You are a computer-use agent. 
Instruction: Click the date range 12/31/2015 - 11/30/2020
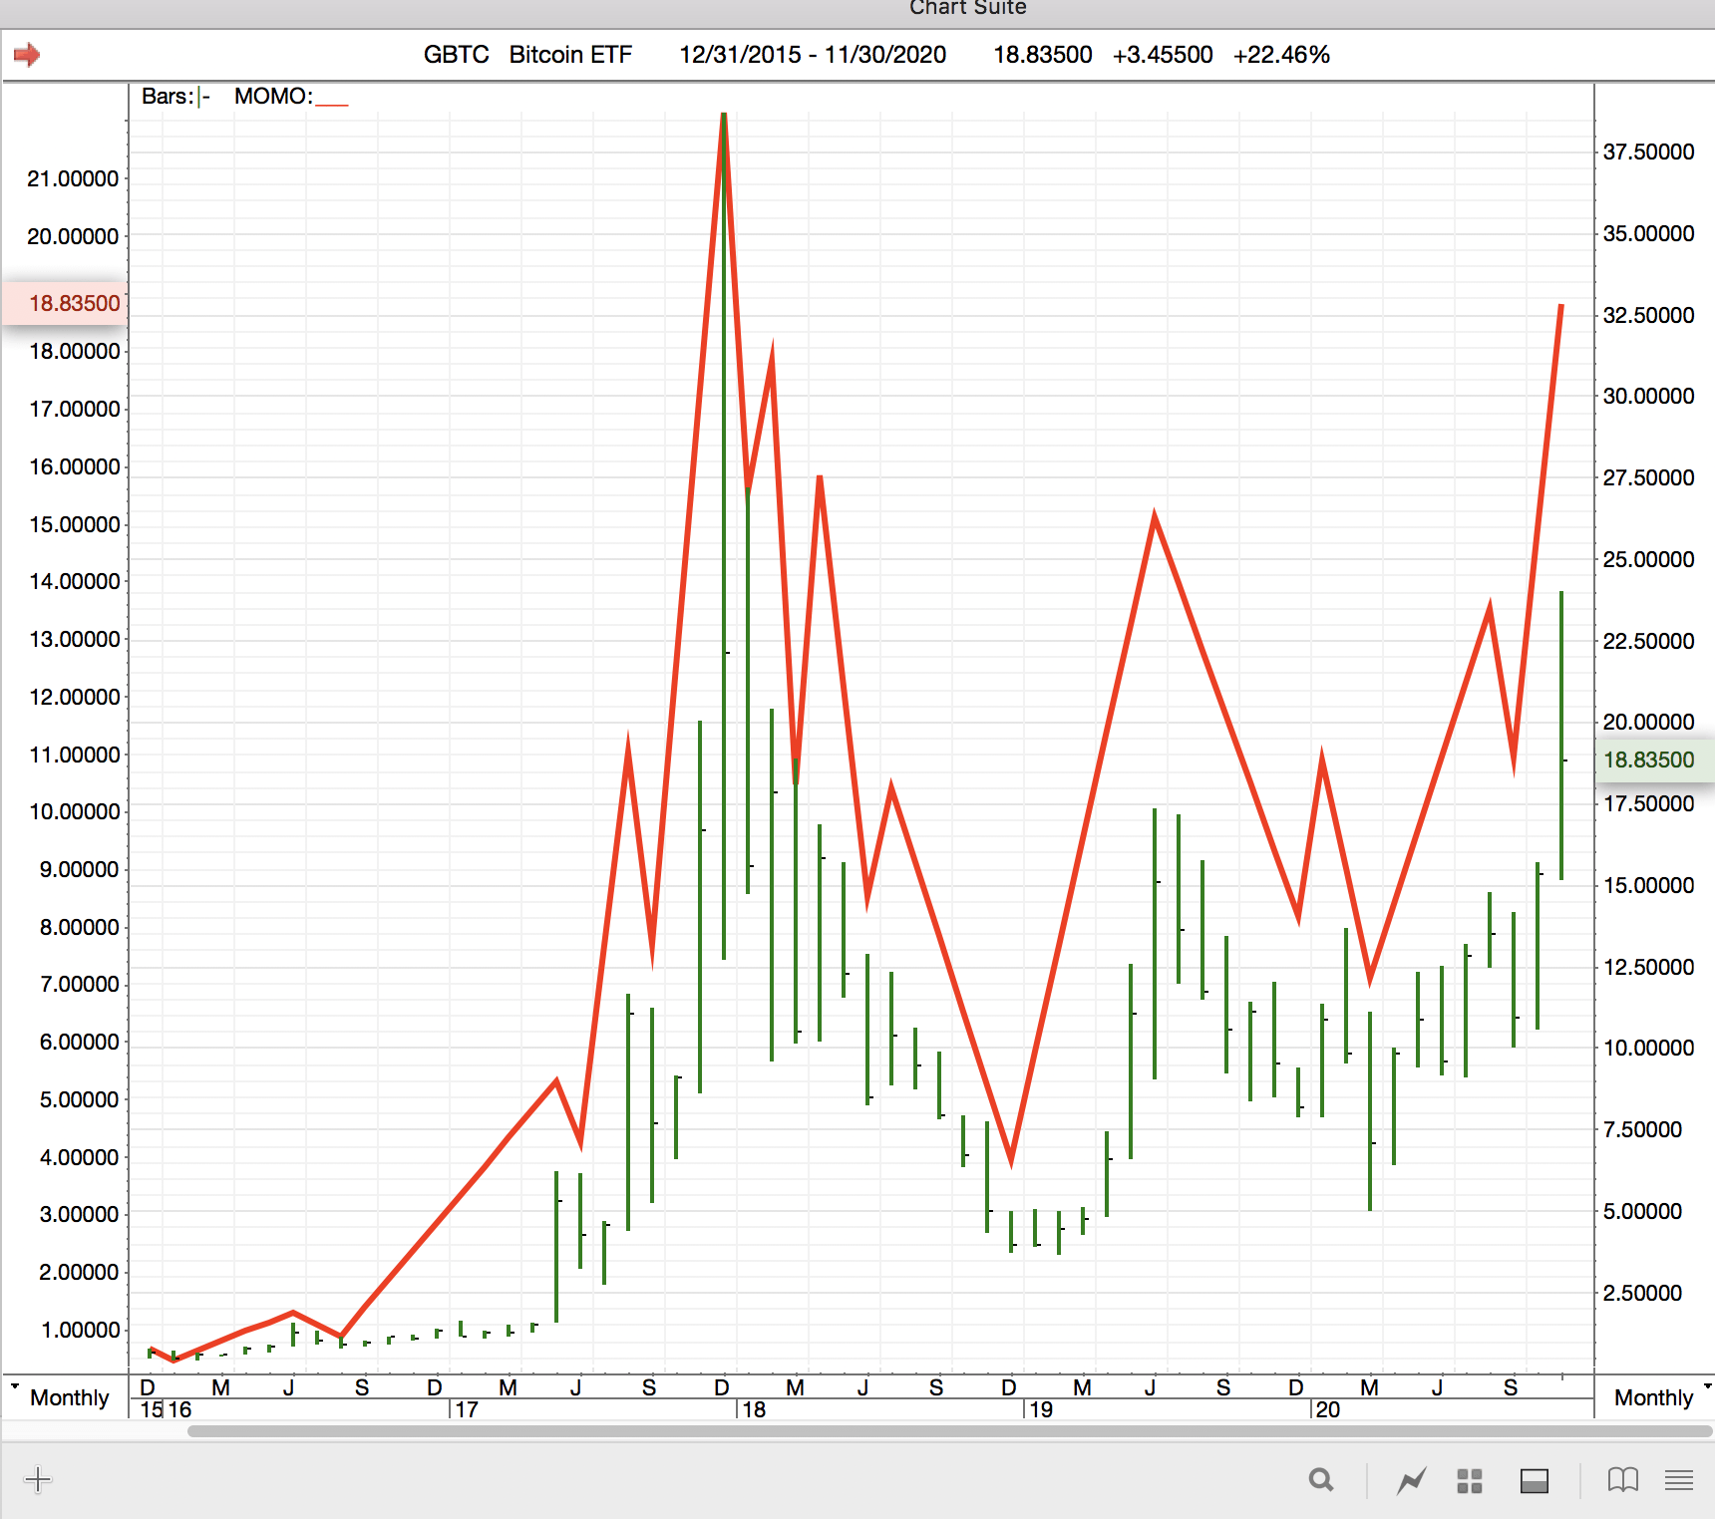click(x=813, y=55)
